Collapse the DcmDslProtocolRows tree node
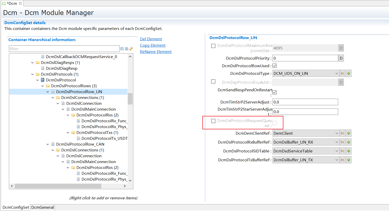This screenshot has height=211, width=389. click(x=43, y=86)
